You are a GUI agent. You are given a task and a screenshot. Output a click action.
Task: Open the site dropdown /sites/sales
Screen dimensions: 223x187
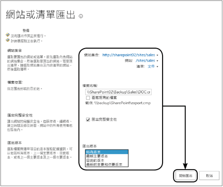[157, 61]
